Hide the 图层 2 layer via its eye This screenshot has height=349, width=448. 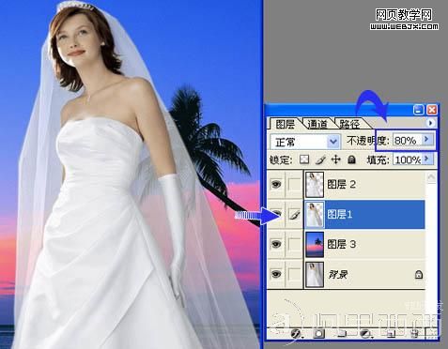[276, 185]
